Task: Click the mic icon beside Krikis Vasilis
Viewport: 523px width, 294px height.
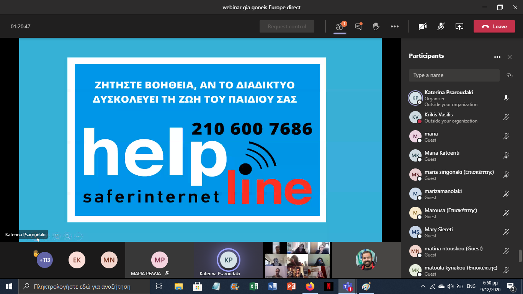Action: (506, 117)
